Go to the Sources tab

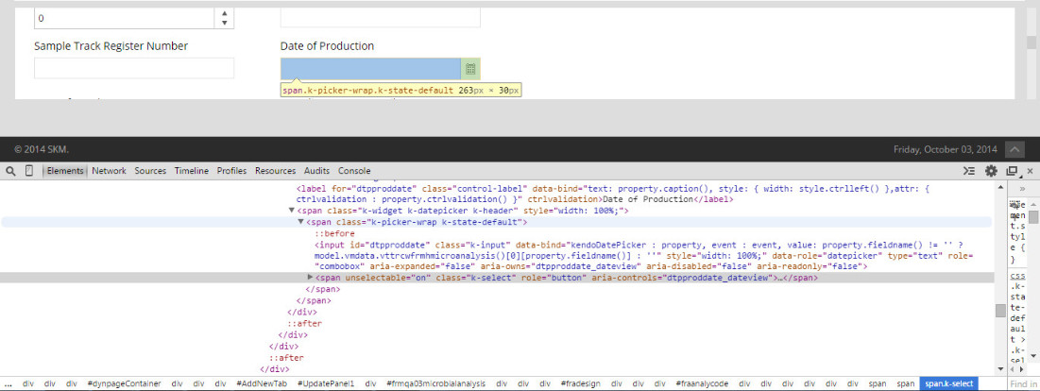(150, 171)
